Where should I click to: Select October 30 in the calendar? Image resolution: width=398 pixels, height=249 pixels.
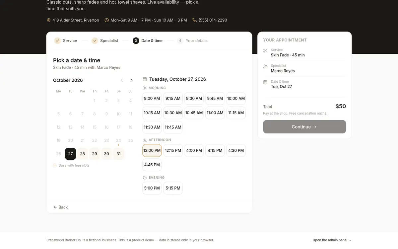tap(106, 154)
